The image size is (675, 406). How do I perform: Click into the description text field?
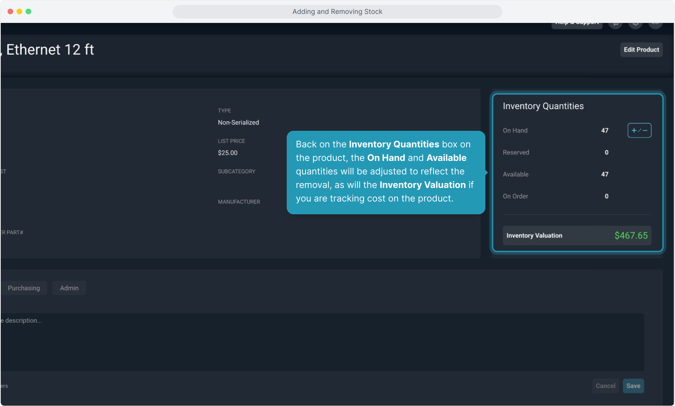coord(320,342)
